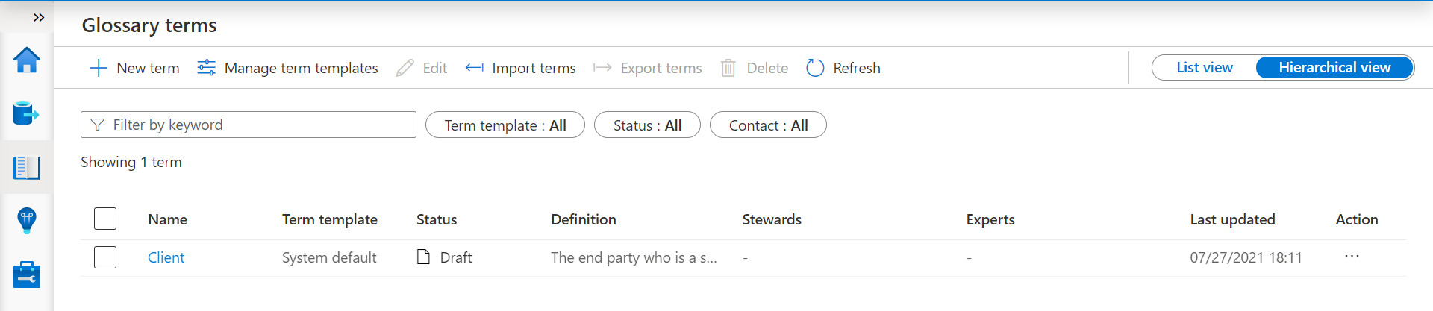Open the Home icon in sidebar
The width and height of the screenshot is (1433, 311).
(x=27, y=60)
